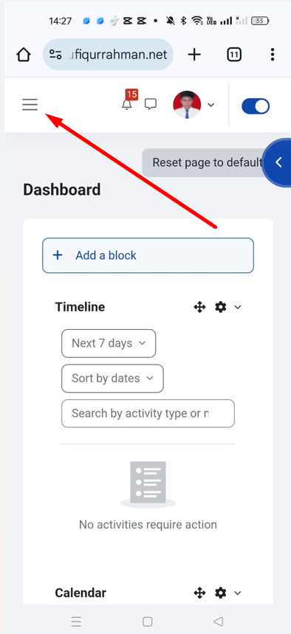This screenshot has height=634, width=291.
Task: Click the Add a block button
Action: tap(148, 255)
